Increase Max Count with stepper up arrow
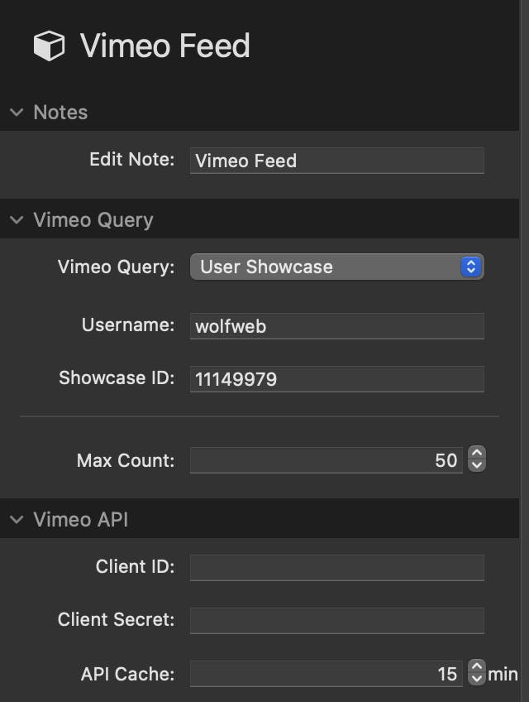The height and width of the screenshot is (702, 529). click(x=476, y=454)
